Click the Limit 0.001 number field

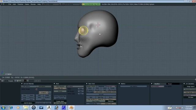(99, 92)
